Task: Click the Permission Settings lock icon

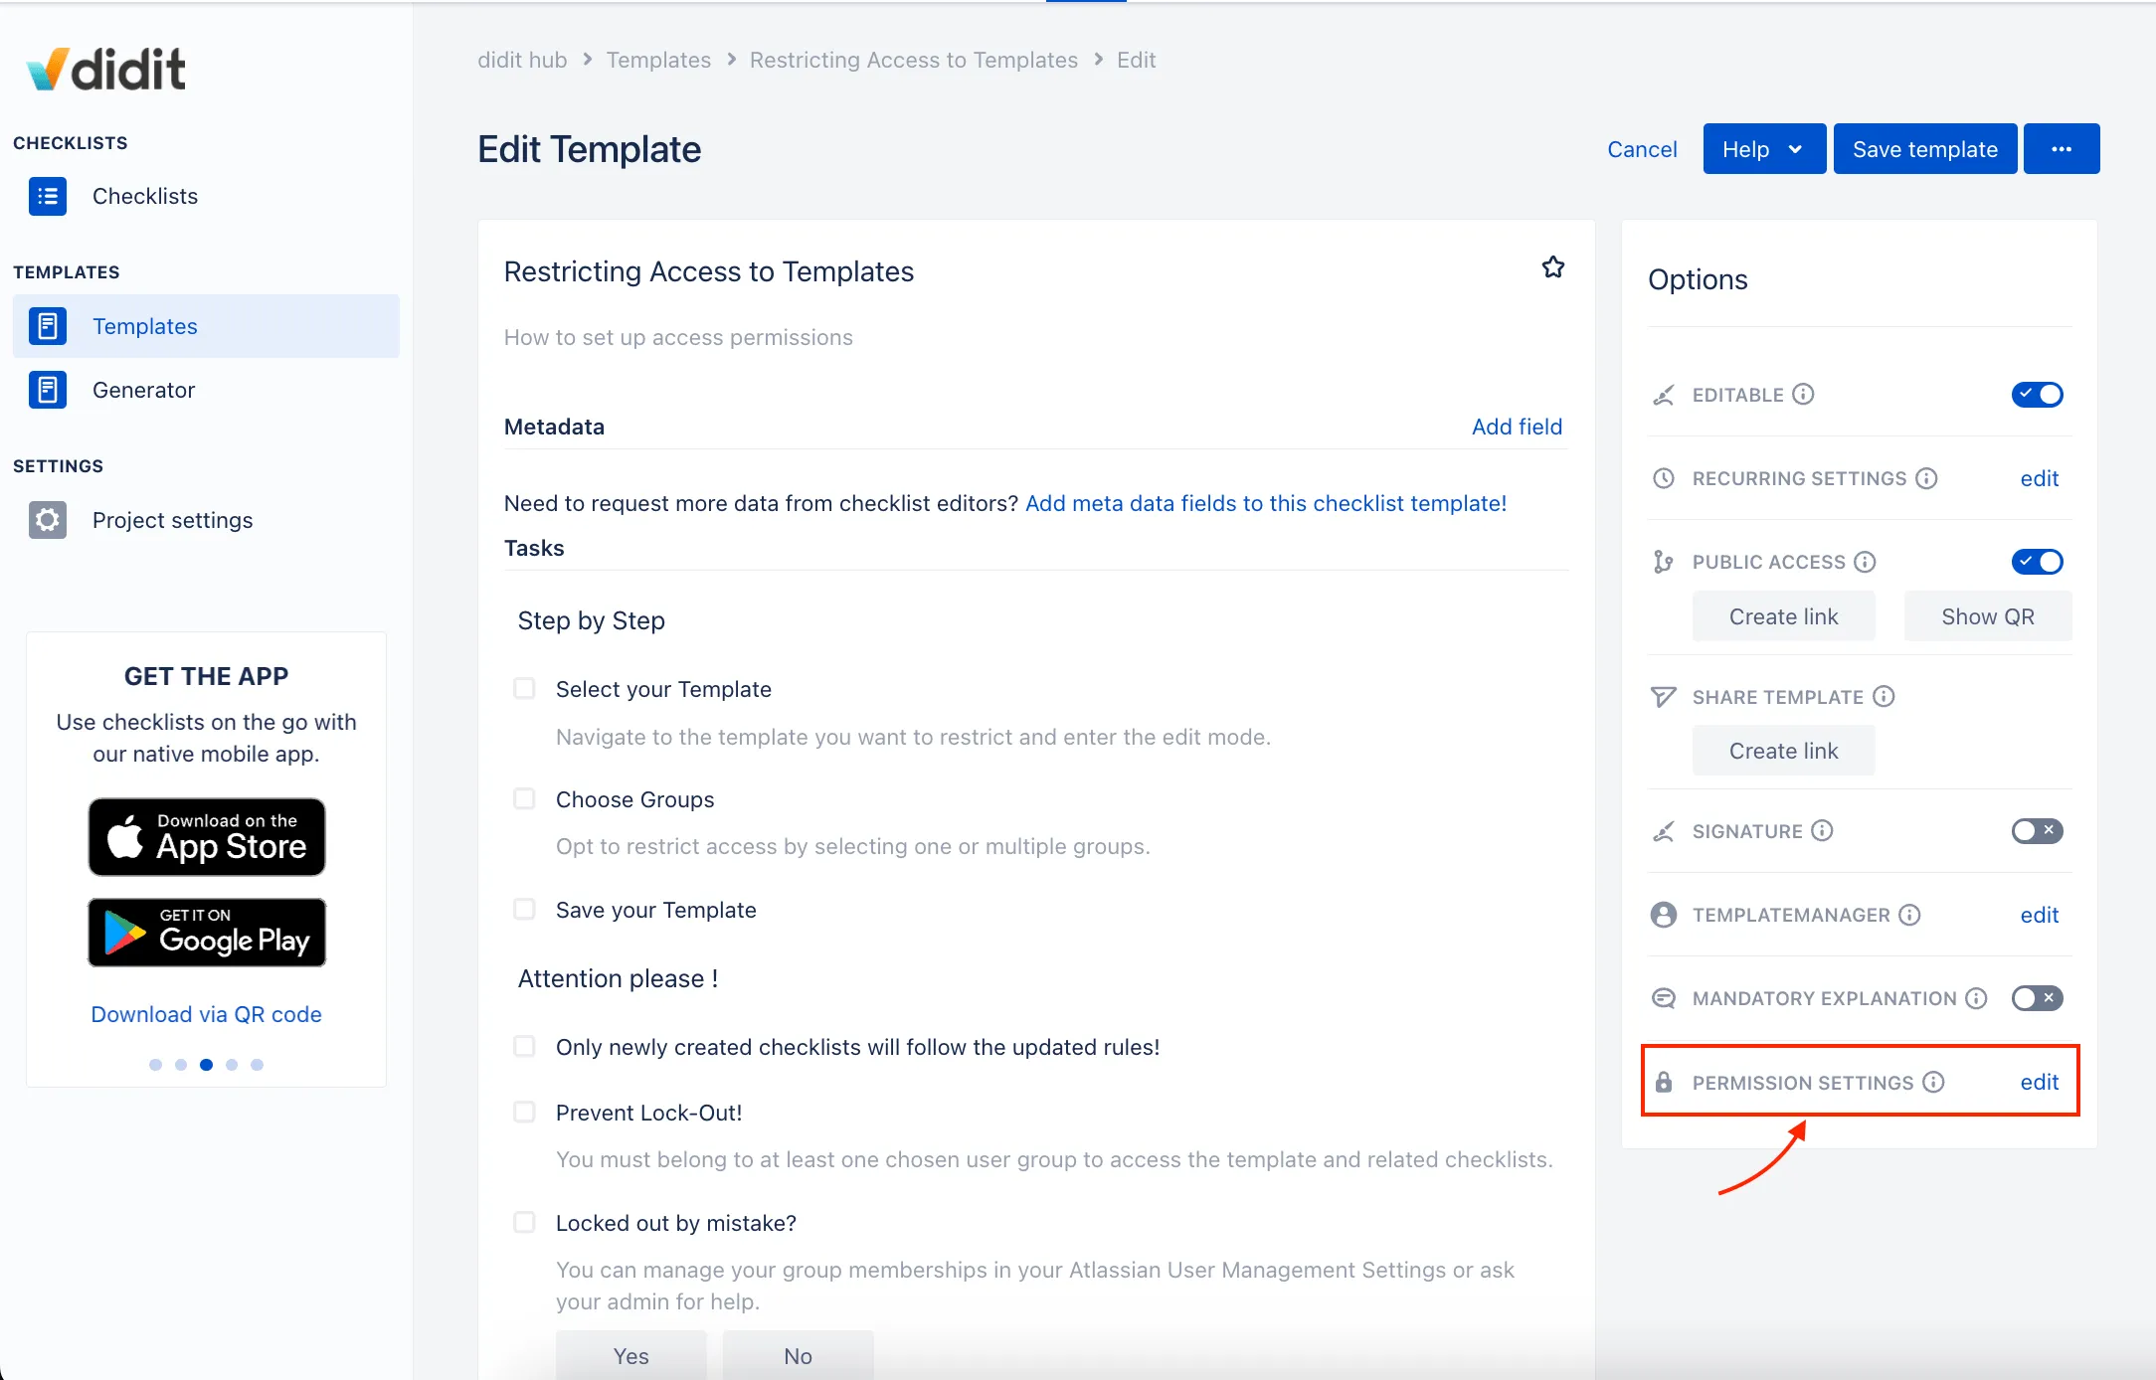Action: [1664, 1082]
